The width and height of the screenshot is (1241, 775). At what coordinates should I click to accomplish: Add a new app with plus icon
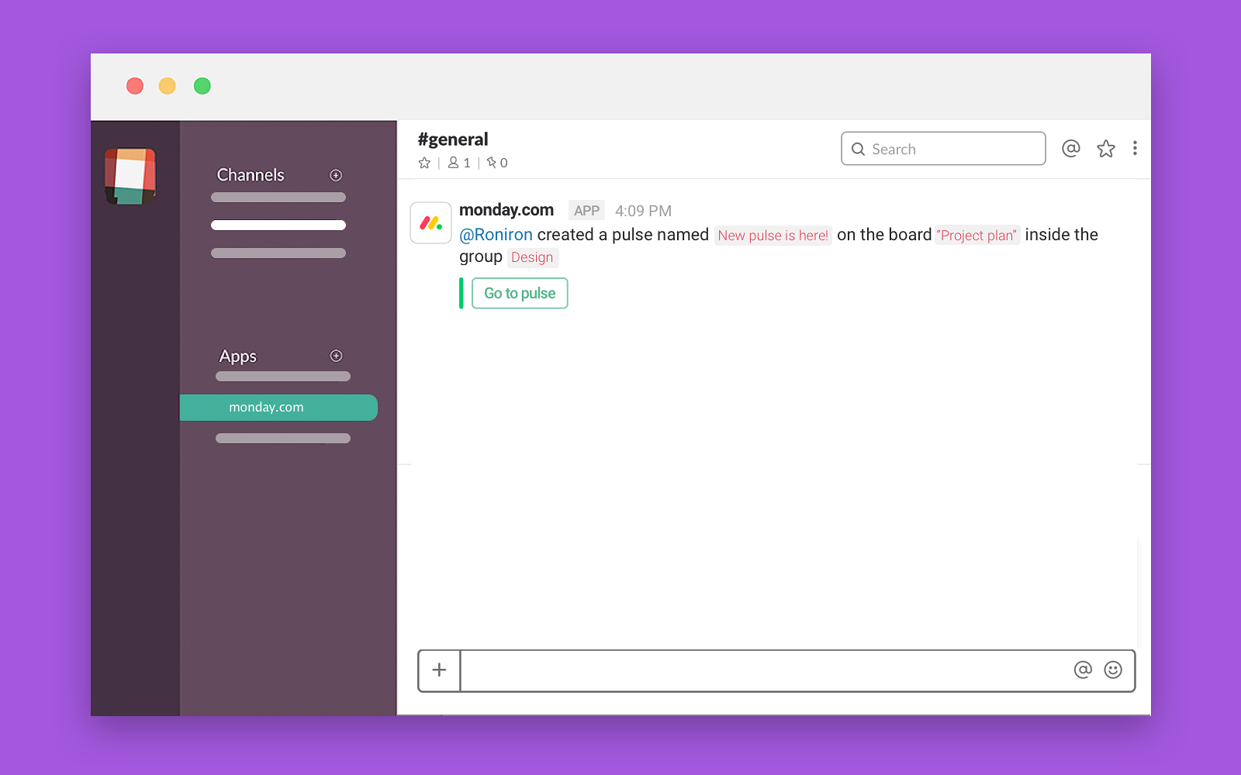[336, 356]
